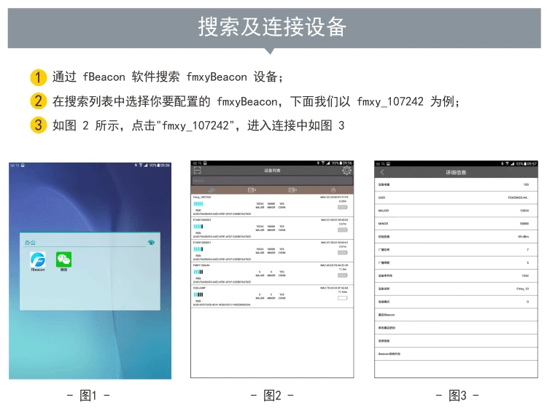Click the 搜索及连接设备 banner heading
The image size is (547, 411).
point(273,27)
